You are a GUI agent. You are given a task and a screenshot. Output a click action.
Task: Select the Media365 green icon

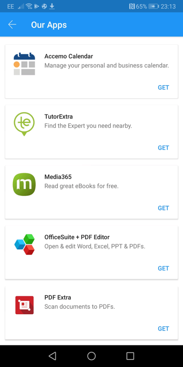click(24, 185)
